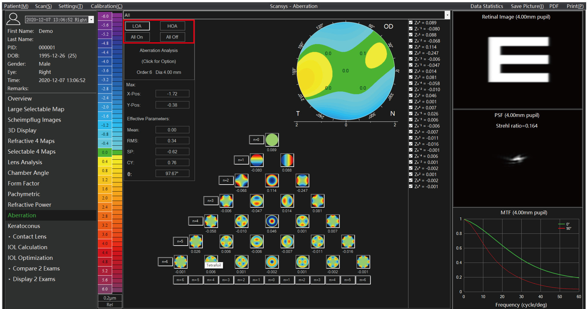Click the n=4 row Zernike icon valued 0.001

tap(302, 221)
